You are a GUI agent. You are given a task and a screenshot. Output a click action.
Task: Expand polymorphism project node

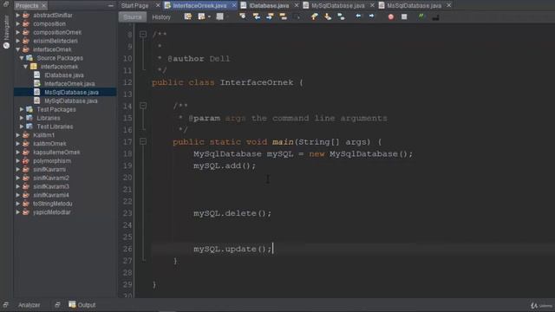tap(17, 160)
